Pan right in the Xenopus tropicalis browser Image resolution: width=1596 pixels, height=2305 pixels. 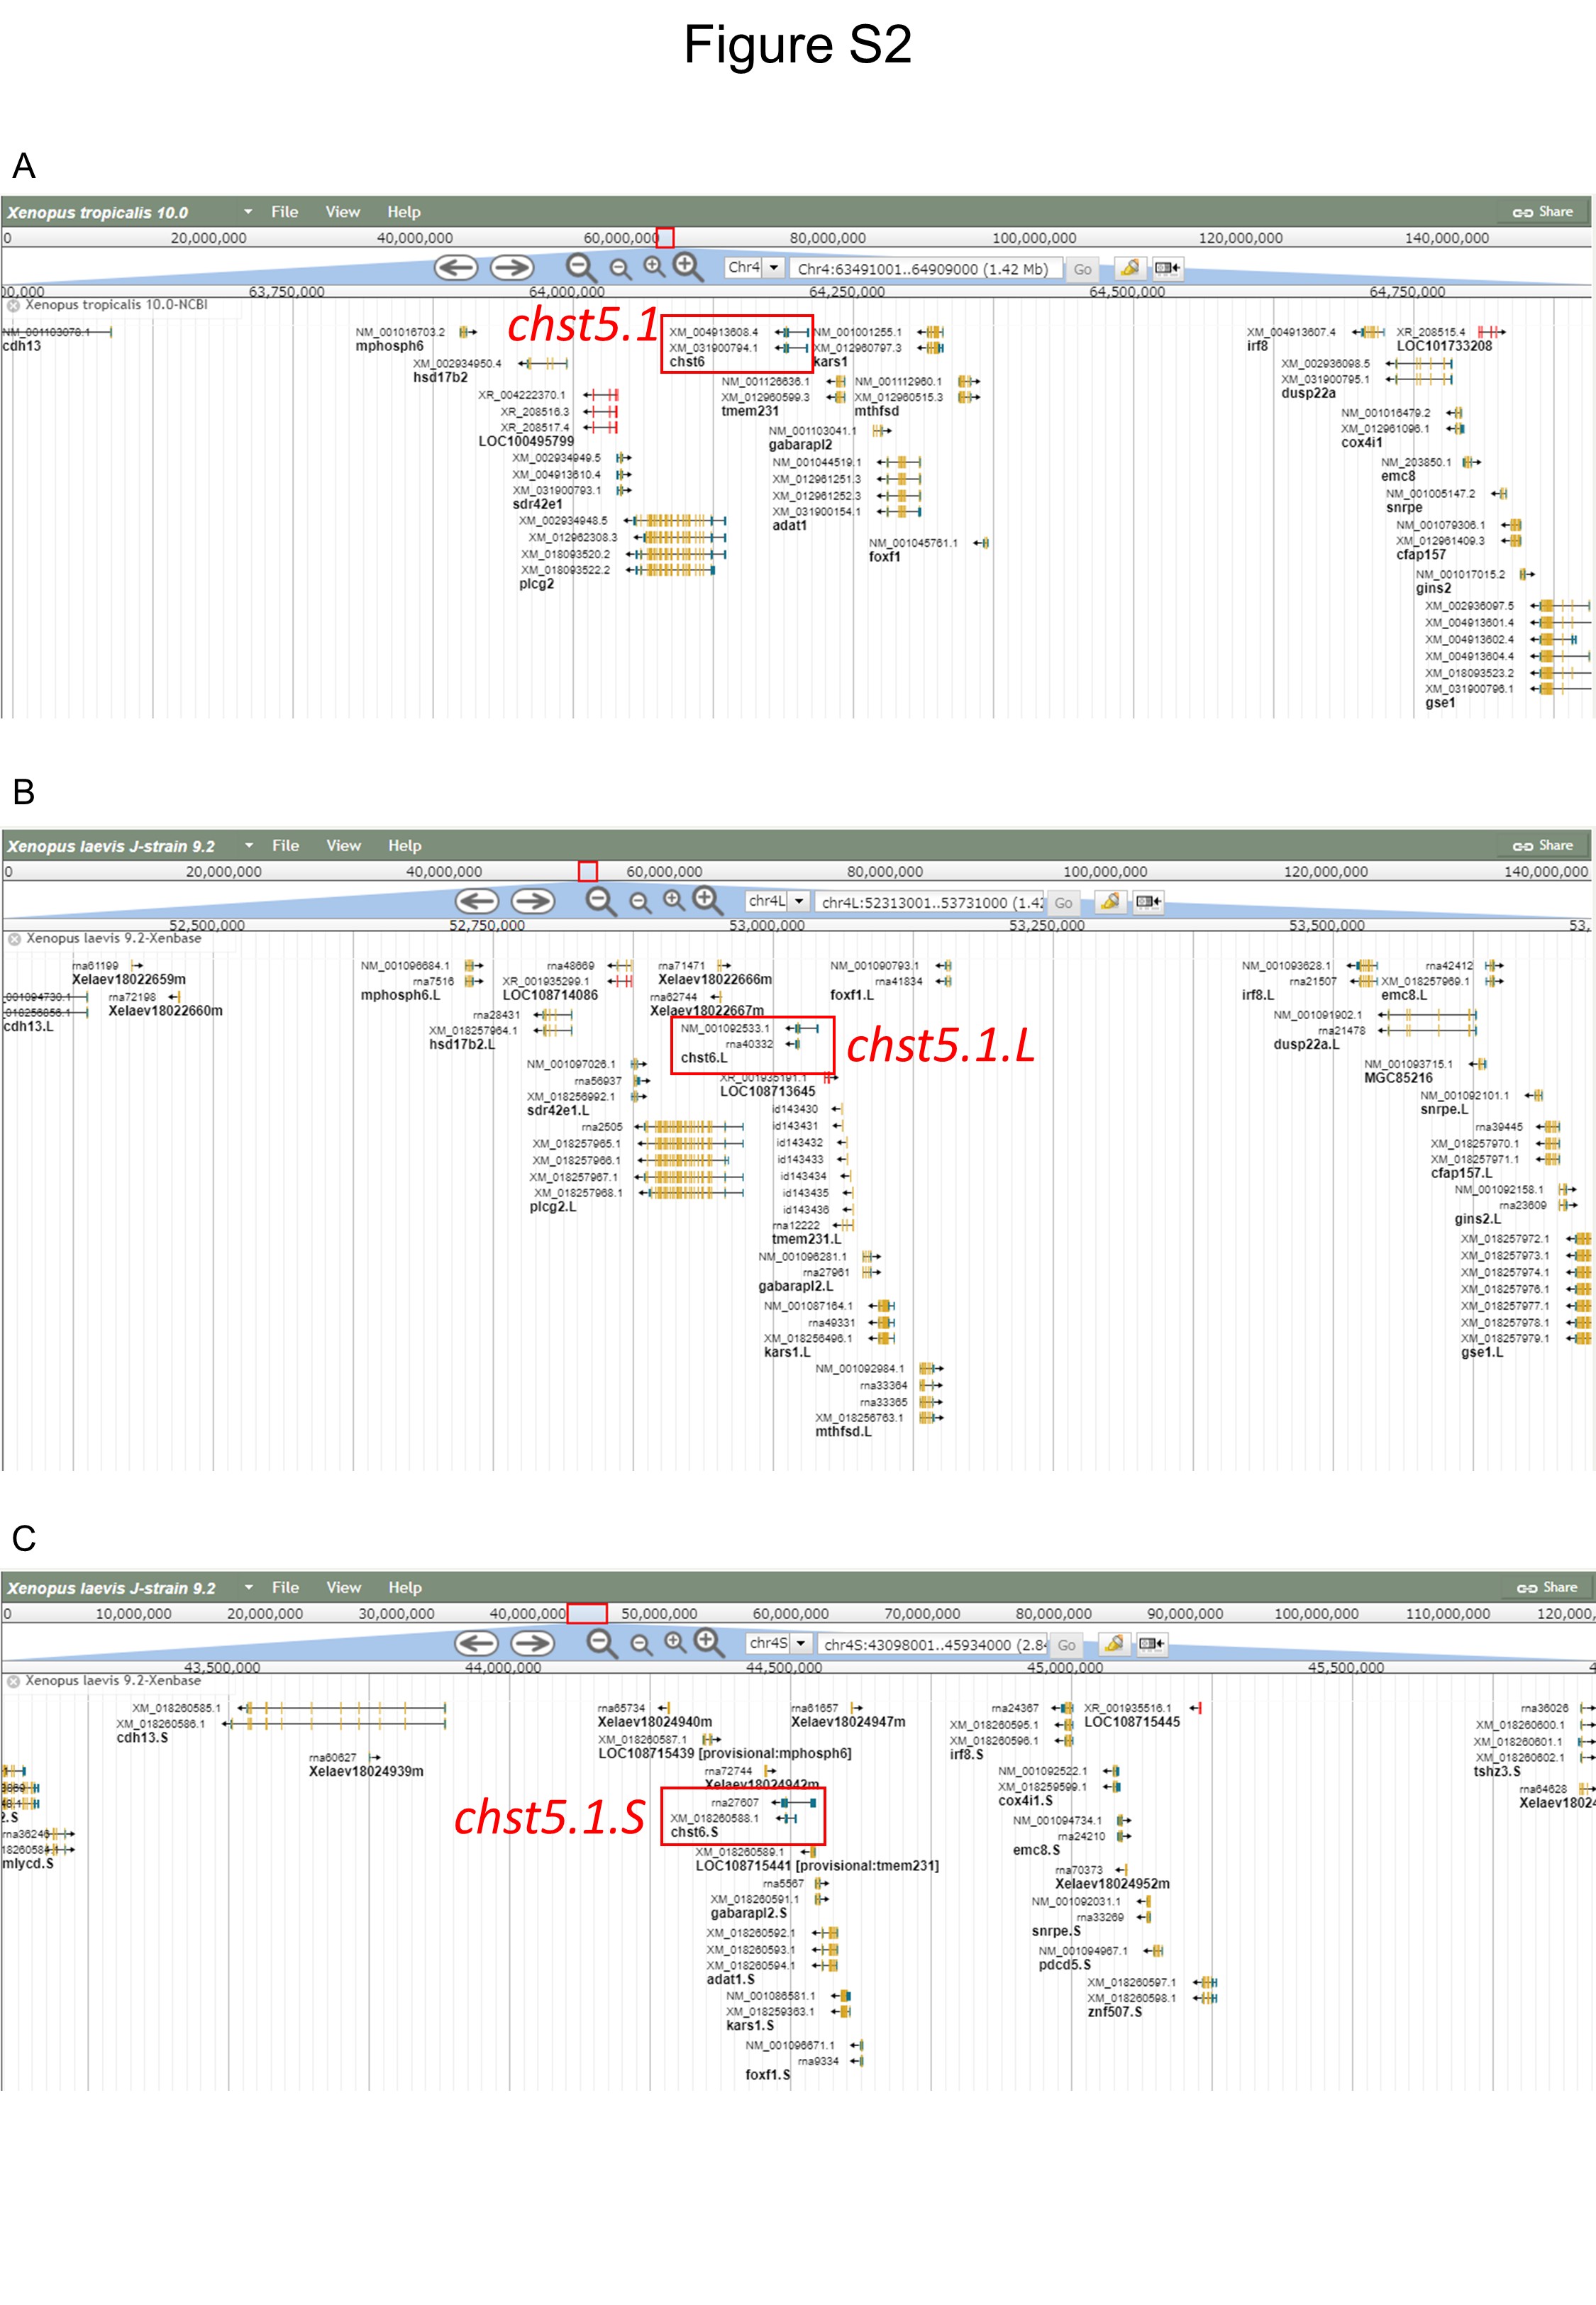[x=511, y=268]
